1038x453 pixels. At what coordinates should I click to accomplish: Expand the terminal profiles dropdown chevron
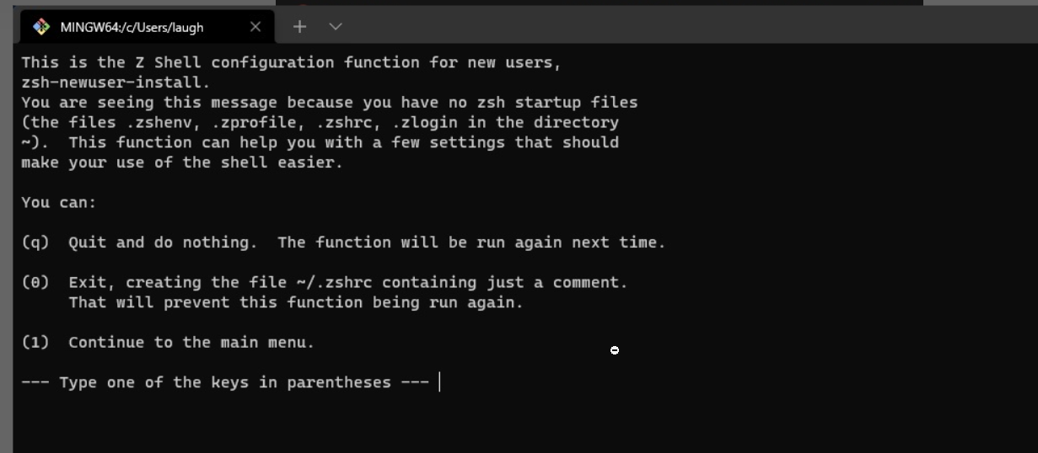click(x=336, y=27)
